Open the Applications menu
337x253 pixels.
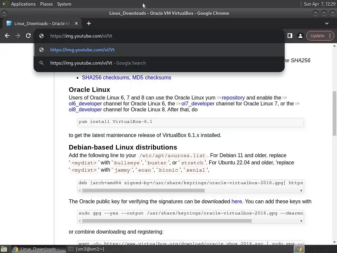[23, 4]
